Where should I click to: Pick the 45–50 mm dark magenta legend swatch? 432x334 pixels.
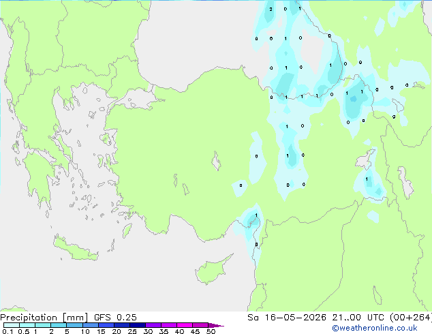200,325
